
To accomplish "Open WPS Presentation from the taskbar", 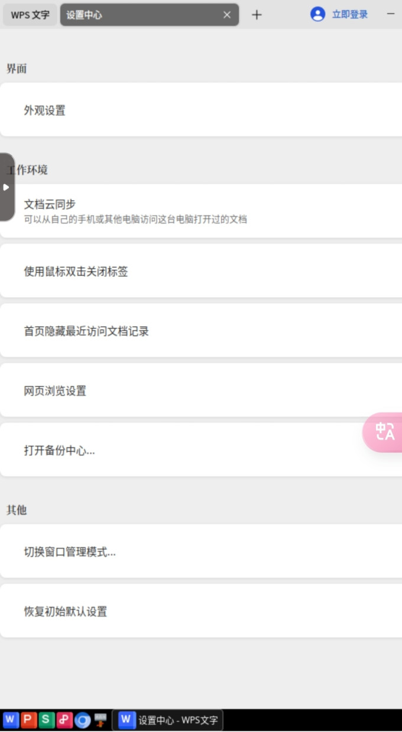I will pos(28,720).
